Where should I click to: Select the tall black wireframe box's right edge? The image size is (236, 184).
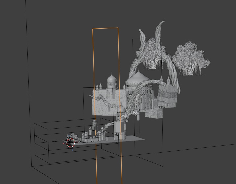click(163, 115)
